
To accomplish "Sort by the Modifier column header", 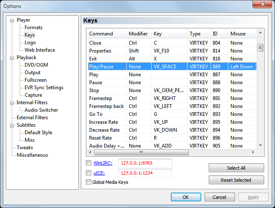I will 139,33.
